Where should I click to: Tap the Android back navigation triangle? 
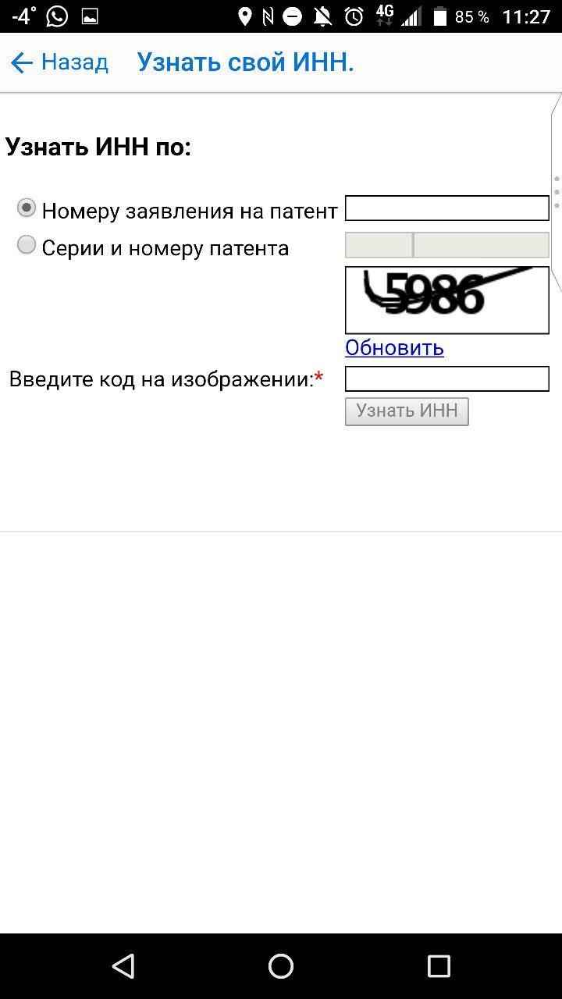123,966
